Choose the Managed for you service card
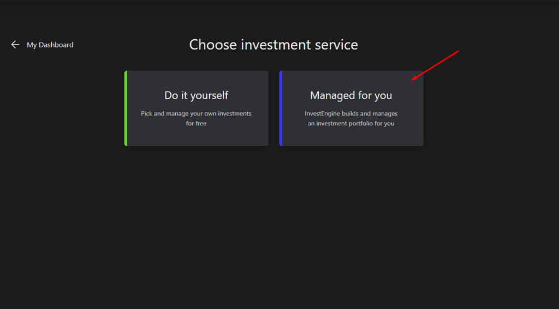The image size is (559, 309). [351, 108]
